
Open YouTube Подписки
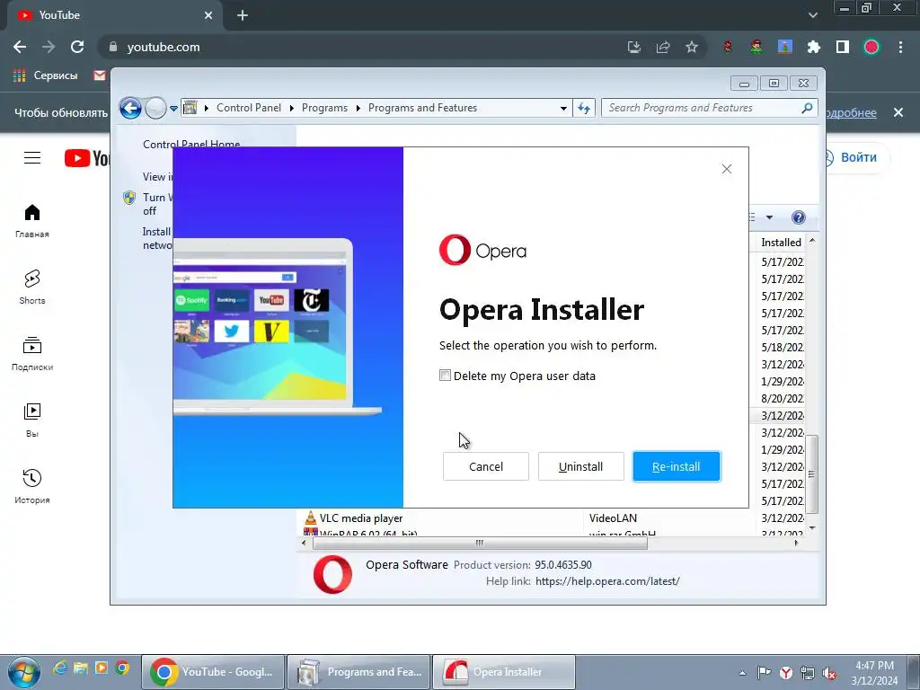tap(32, 354)
